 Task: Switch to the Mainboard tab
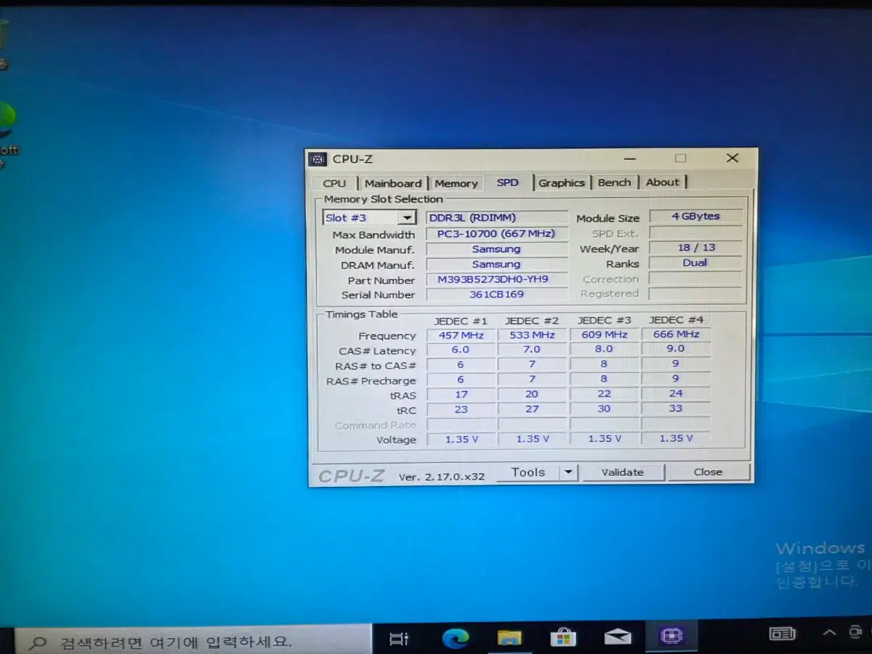(x=393, y=183)
